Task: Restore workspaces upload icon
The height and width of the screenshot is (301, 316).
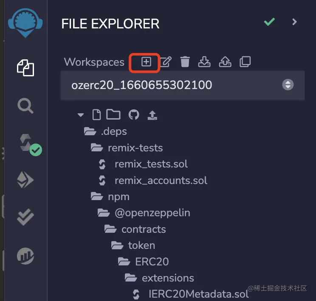Action: coord(225,61)
